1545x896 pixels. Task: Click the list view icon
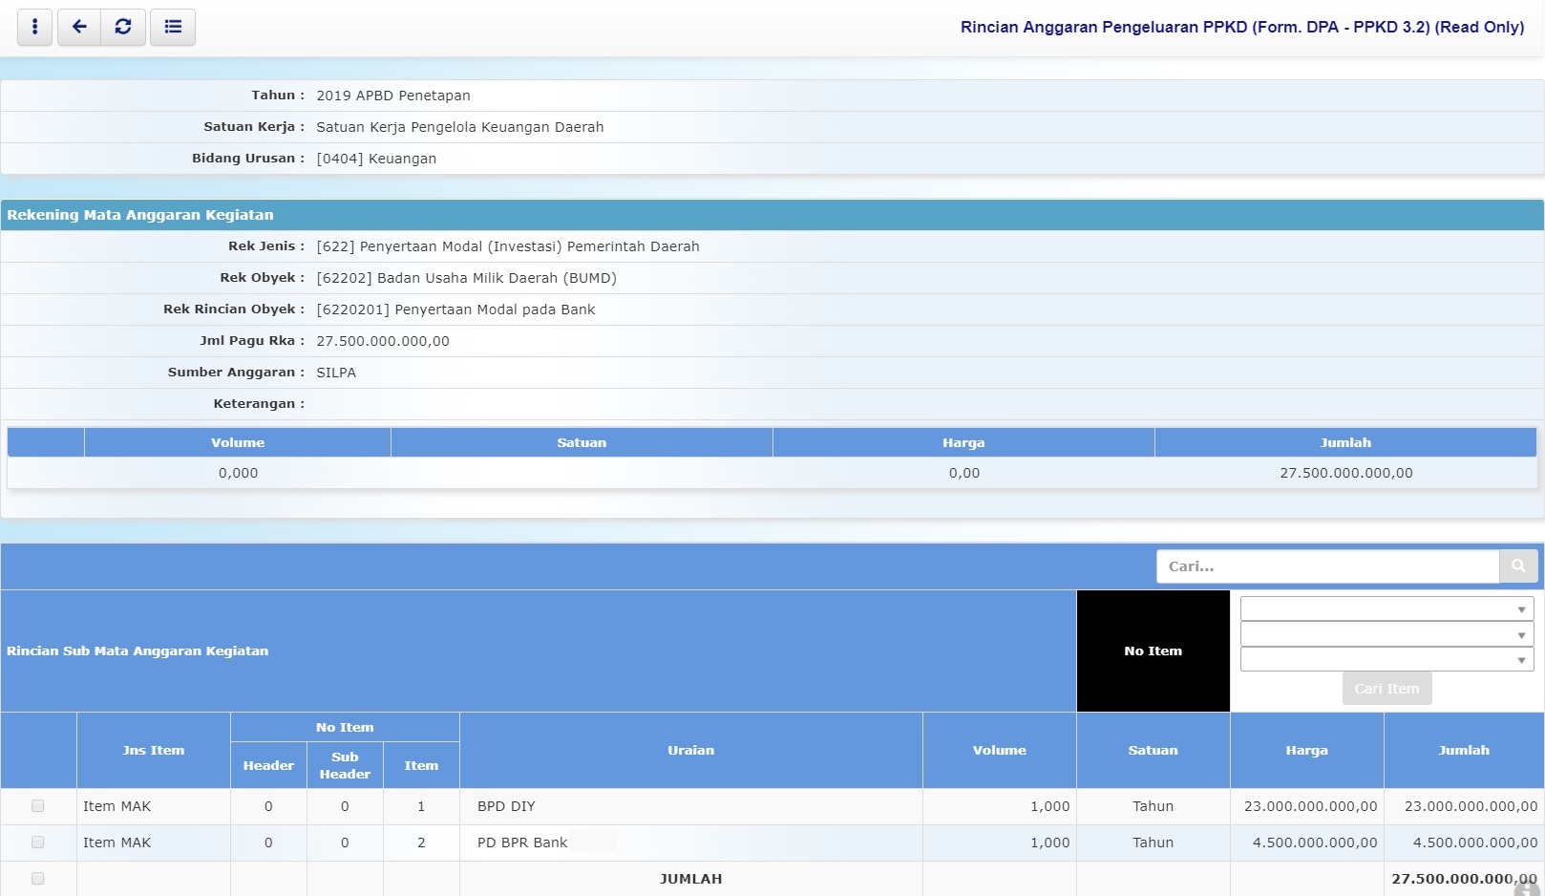173,27
